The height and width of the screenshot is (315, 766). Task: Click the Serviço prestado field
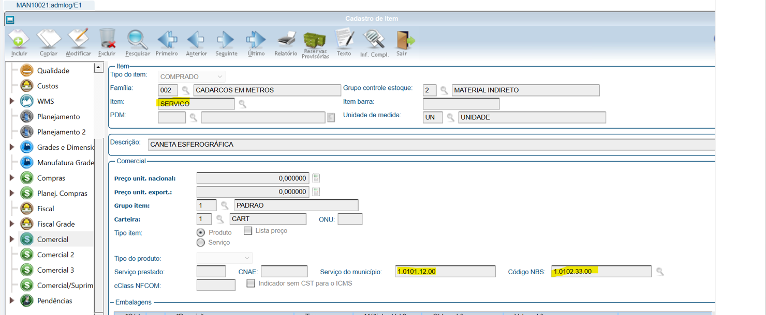(211, 271)
